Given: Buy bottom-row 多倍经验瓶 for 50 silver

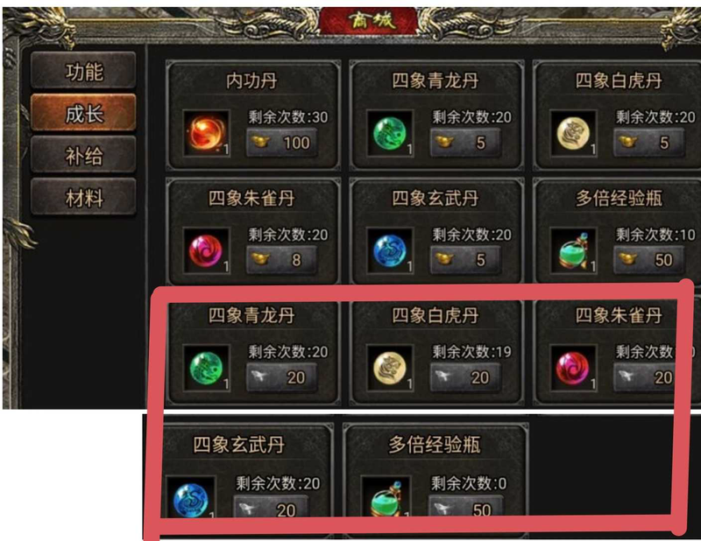Looking at the screenshot, I should (465, 508).
